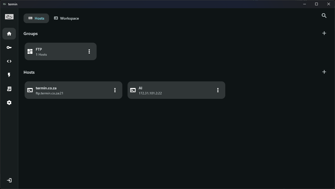Connect to the termin.co.za host card
The width and height of the screenshot is (335, 189).
pos(69,90)
